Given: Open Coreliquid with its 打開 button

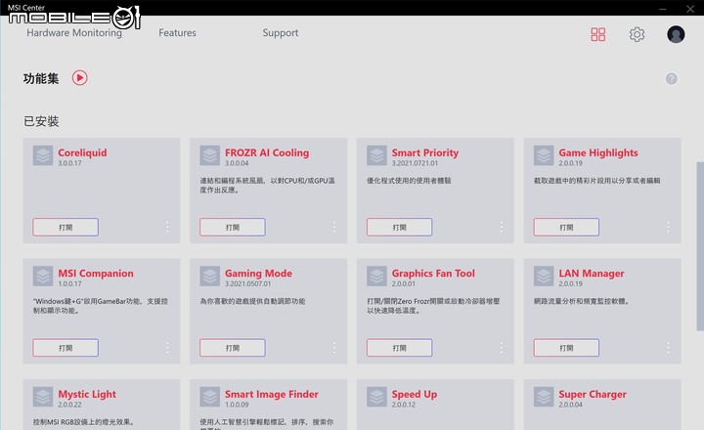Looking at the screenshot, I should click(x=66, y=227).
